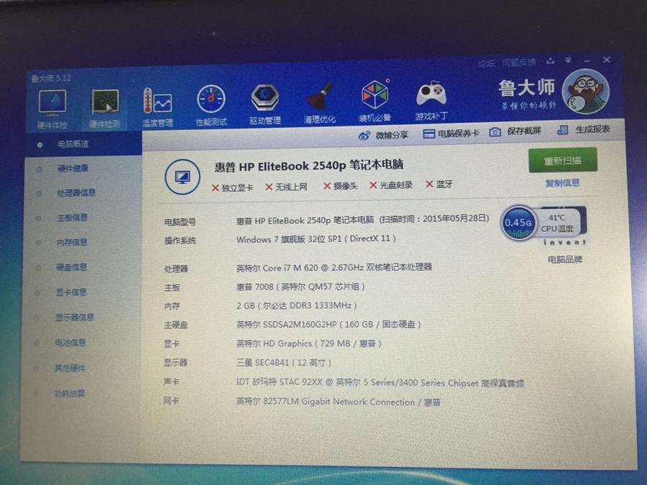This screenshot has width=647, height=485.
Task: Generate a report with 生成报表
Action: 584,129
